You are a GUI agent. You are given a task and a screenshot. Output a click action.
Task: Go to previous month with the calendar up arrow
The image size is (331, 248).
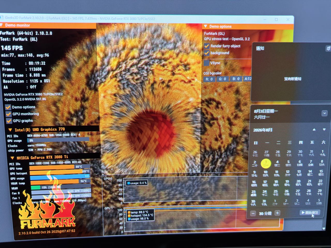(x=314, y=129)
